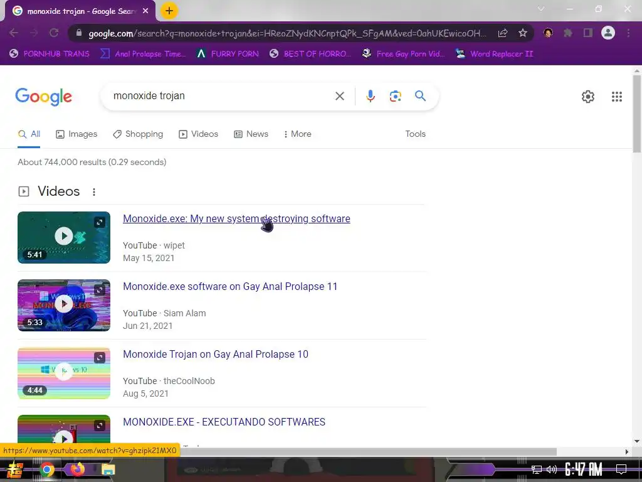Click the expand icon on the 5:33 thumbnail

100,290
